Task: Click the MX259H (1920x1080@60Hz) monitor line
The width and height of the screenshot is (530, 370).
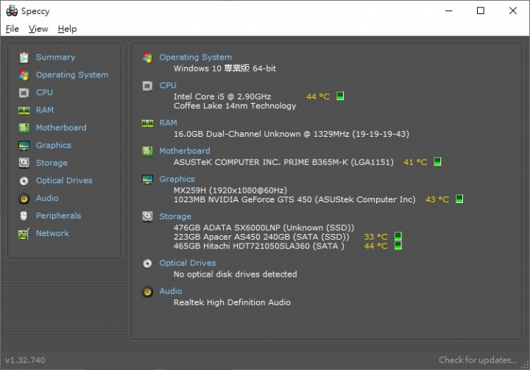Action: (x=230, y=191)
